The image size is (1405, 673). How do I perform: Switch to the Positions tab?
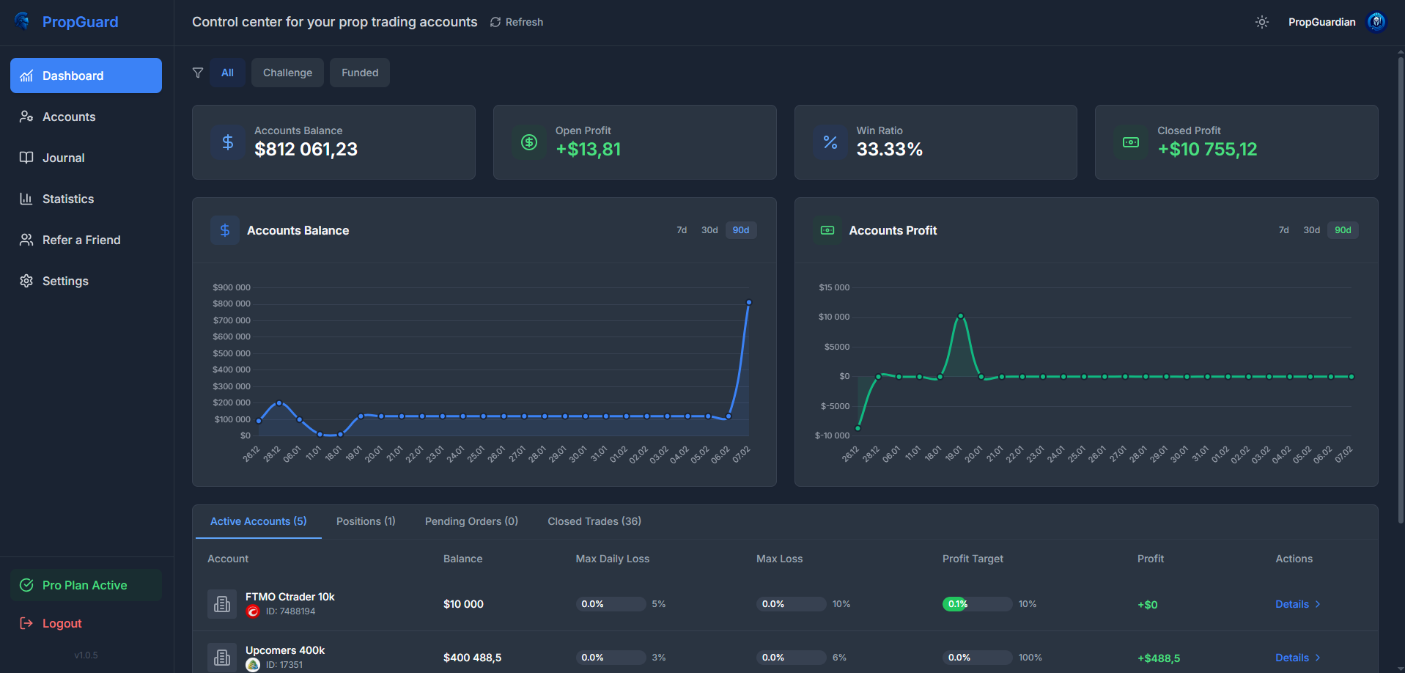365,521
